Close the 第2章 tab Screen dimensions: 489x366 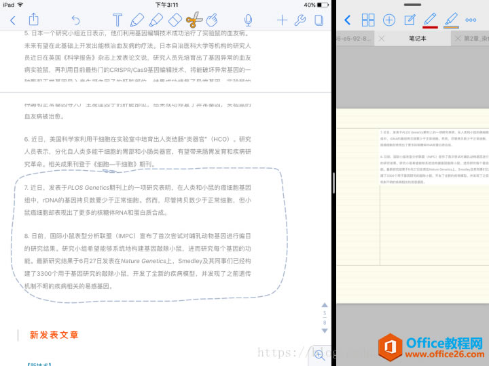(x=458, y=39)
